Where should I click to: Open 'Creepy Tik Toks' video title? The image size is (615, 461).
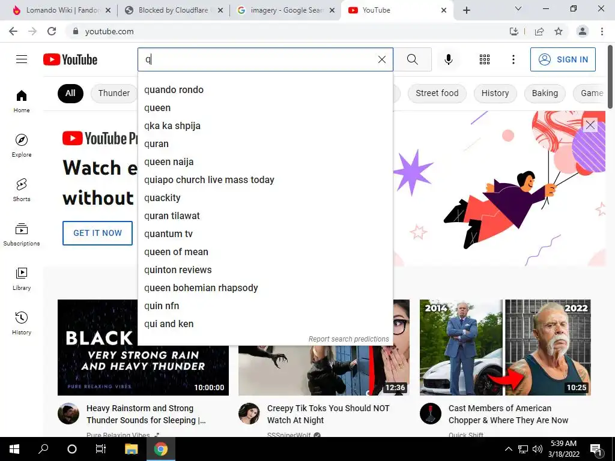coord(329,414)
